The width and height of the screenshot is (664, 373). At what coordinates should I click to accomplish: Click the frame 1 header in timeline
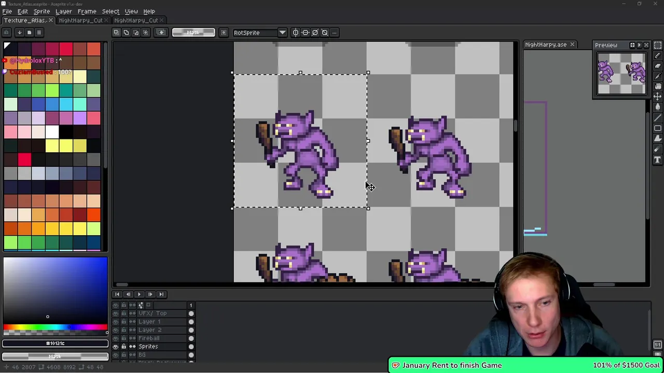coord(191,305)
